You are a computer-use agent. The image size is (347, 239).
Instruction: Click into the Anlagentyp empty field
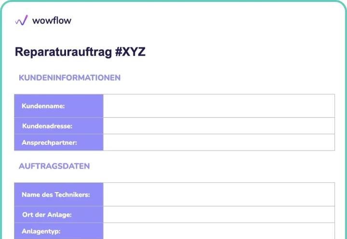(219, 231)
